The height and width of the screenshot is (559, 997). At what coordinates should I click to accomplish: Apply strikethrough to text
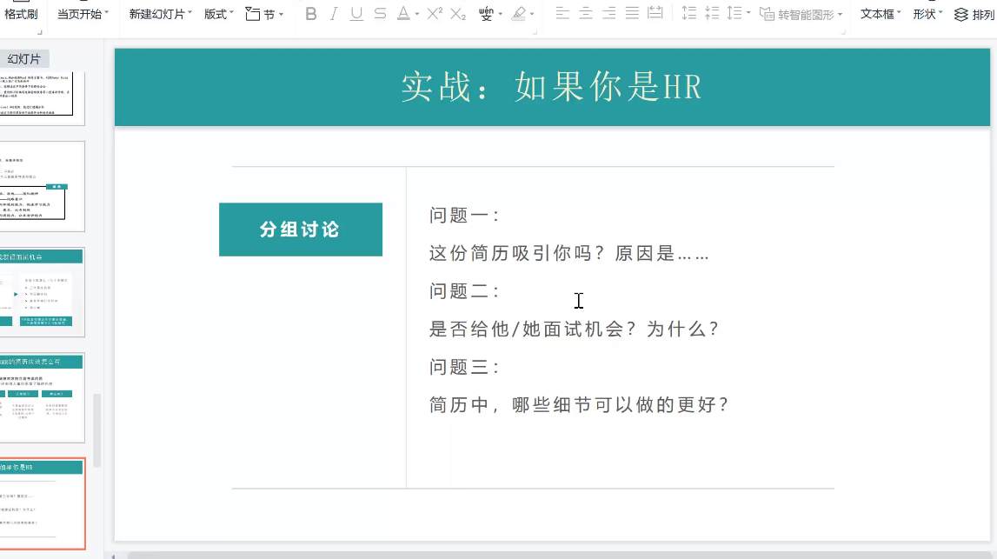380,14
